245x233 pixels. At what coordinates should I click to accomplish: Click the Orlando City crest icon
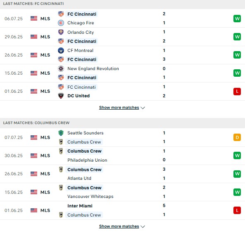(61, 32)
